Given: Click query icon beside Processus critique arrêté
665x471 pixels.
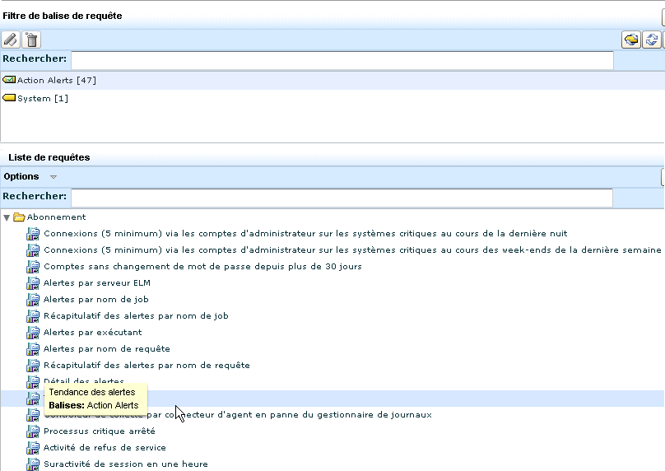Looking at the screenshot, I should 33,431.
